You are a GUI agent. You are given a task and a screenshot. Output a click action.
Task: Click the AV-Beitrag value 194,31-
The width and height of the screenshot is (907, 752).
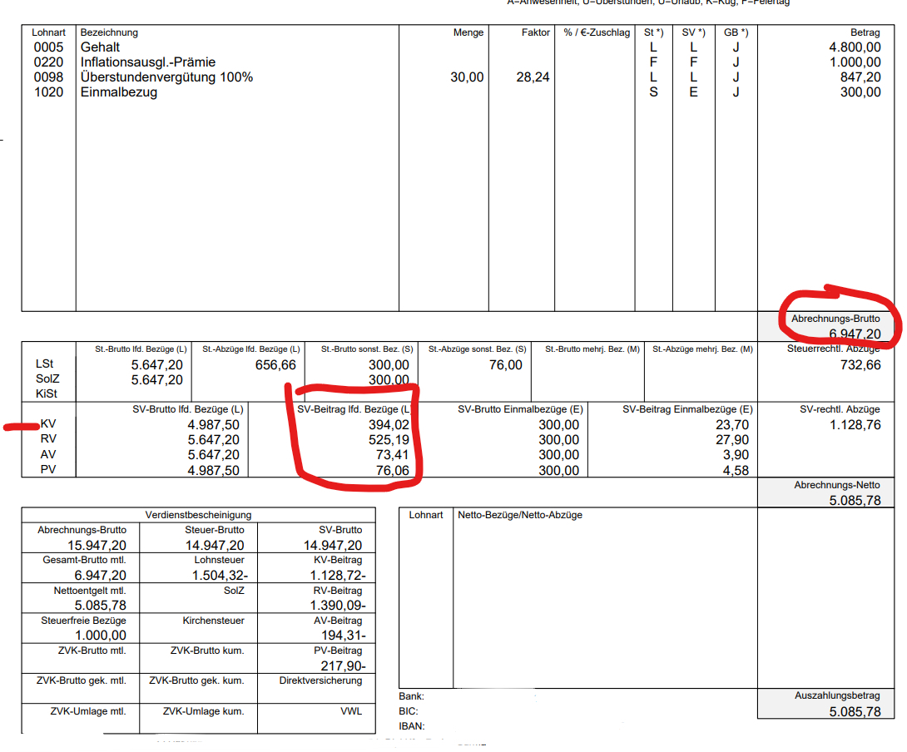[344, 636]
